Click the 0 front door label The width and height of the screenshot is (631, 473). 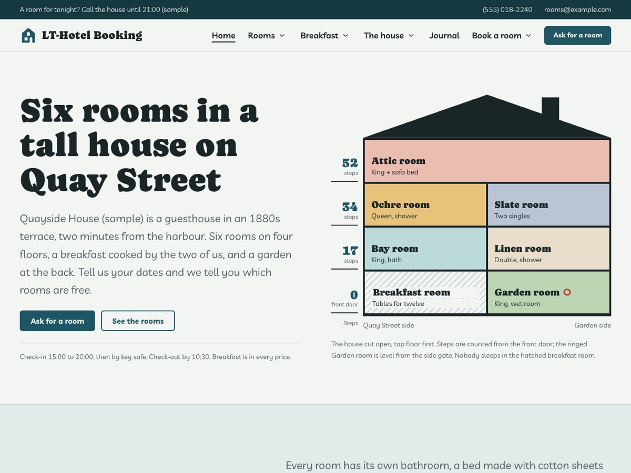pos(345,299)
